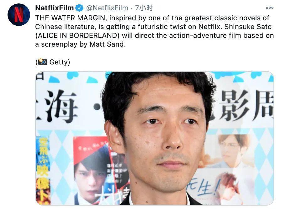Open the NetflixFilm profile avatar
The width and height of the screenshot is (281, 209).
click(19, 15)
